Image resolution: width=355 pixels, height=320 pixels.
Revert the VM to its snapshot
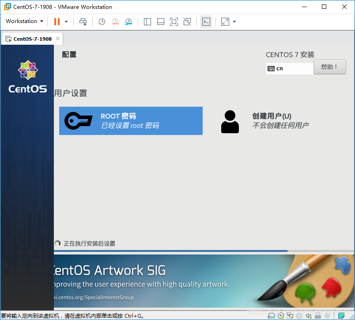click(115, 21)
